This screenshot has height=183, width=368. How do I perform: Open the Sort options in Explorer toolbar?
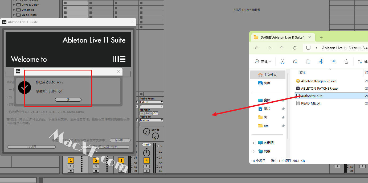point(363,61)
